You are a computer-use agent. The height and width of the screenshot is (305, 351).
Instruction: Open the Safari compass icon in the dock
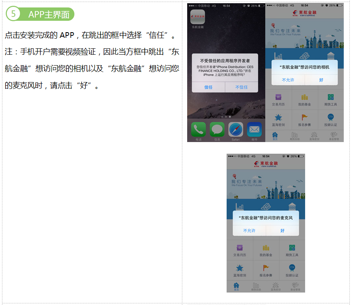pos(235,129)
